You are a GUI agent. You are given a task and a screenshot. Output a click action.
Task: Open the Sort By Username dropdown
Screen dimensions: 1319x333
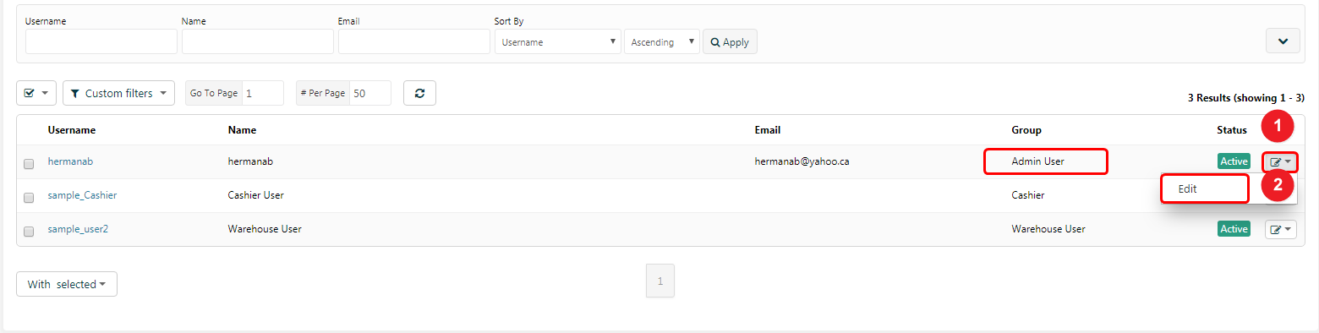[x=558, y=41]
